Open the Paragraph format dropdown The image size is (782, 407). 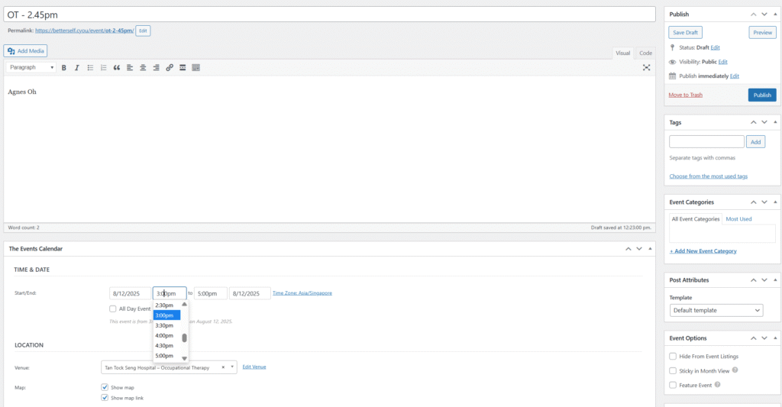tap(31, 68)
